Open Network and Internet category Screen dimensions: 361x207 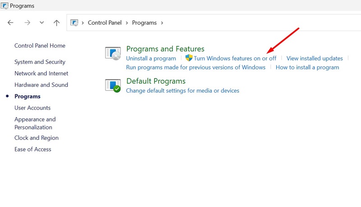[x=41, y=73]
